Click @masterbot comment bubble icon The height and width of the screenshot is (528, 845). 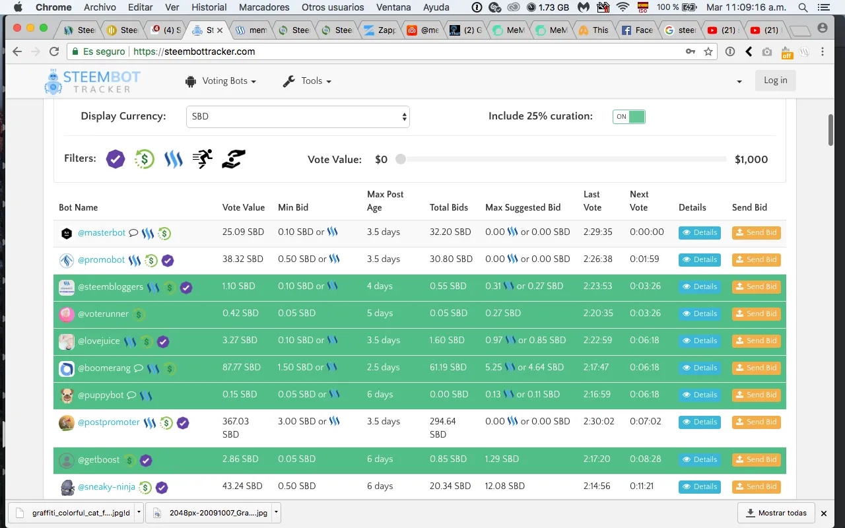click(133, 233)
